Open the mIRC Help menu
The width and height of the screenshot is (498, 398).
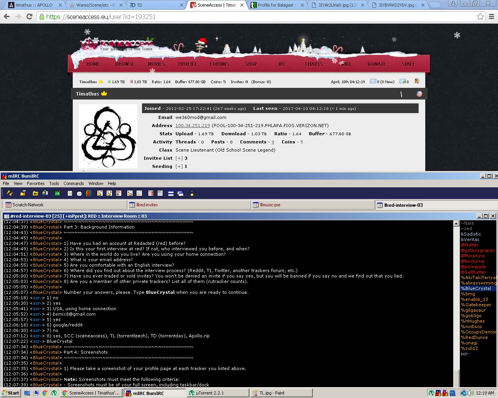click(112, 183)
